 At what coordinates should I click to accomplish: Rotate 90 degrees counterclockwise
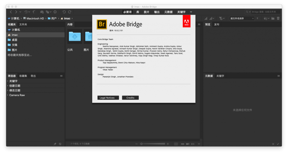[x=64, y=12]
